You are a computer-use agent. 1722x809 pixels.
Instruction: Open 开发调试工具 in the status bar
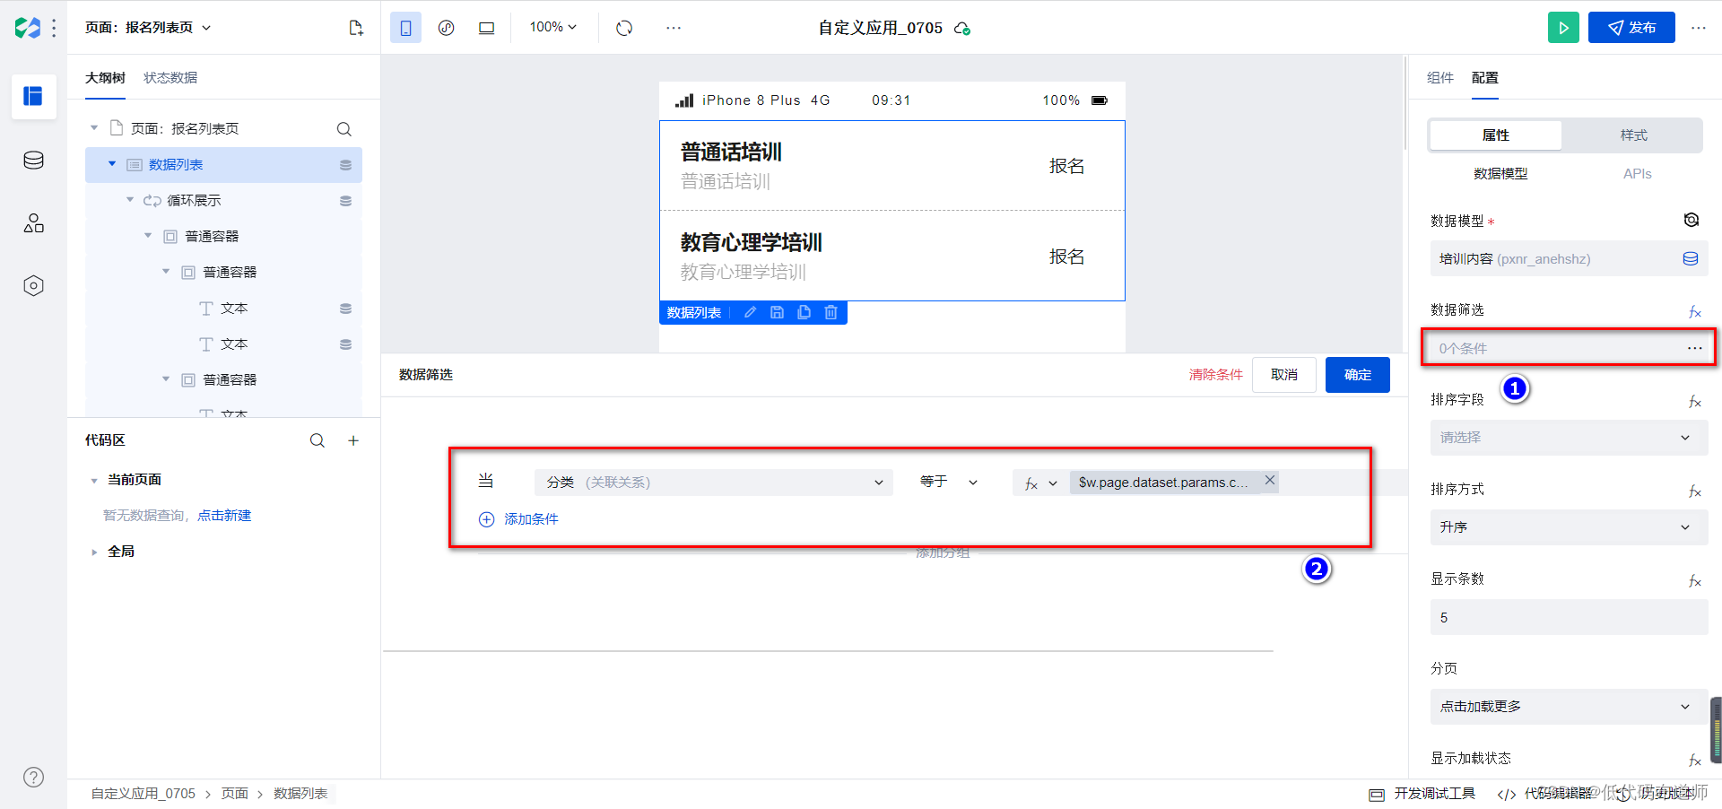1422,794
